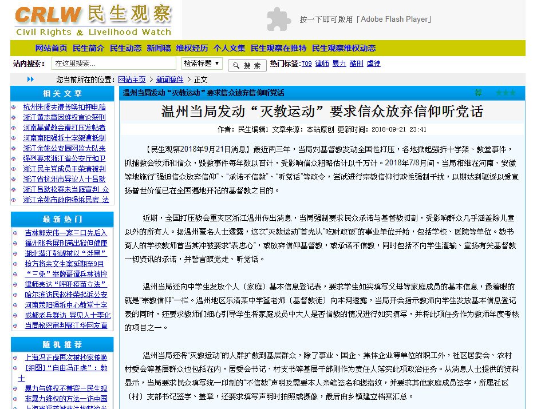Open related article 浙江吕耿松案未当庭宣判

coord(66,189)
